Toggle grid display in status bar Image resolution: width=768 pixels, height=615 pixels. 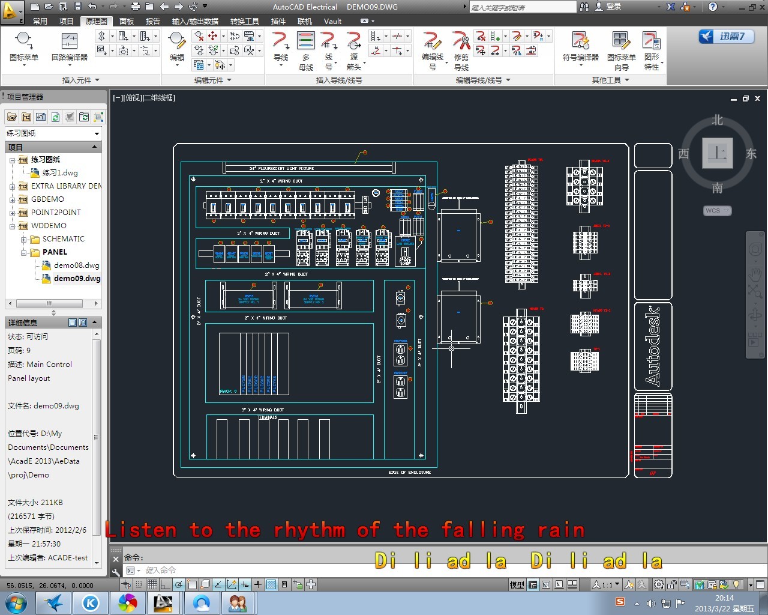[152, 584]
